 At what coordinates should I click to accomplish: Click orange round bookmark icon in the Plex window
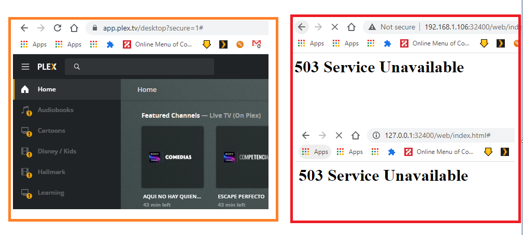(x=240, y=44)
